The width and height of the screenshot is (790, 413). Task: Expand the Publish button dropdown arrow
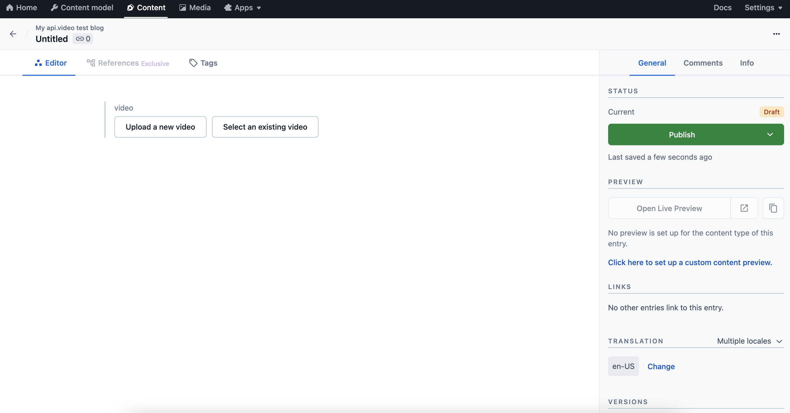770,134
